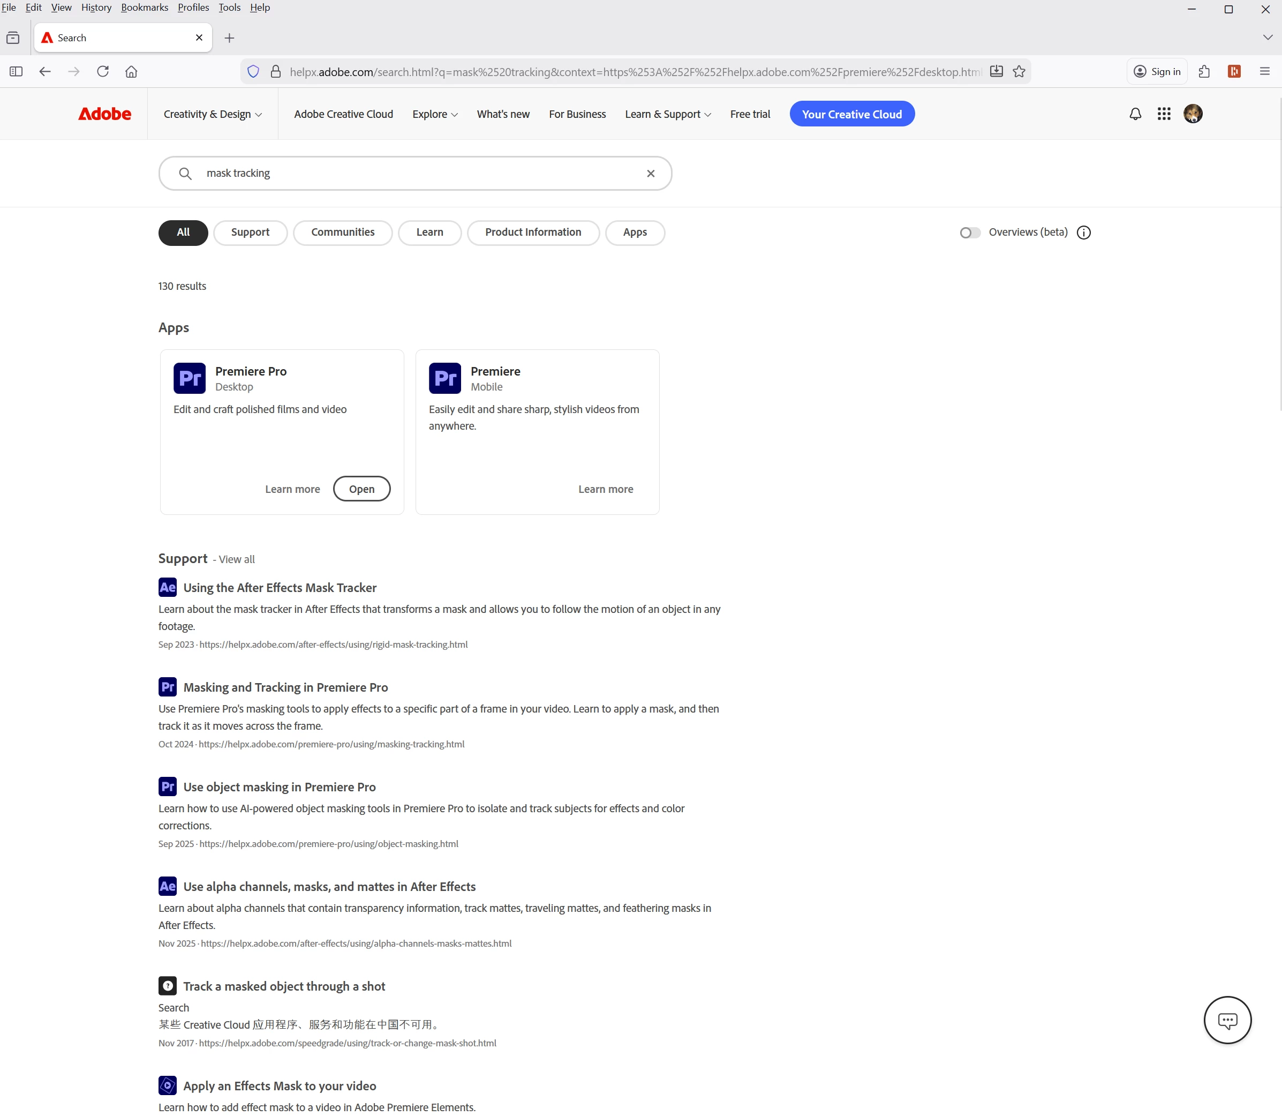Screen dimensions: 1282x1116
Task: Click the icon beside Track a masked object
Action: pyautogui.click(x=168, y=986)
